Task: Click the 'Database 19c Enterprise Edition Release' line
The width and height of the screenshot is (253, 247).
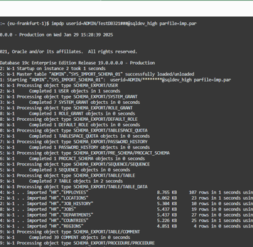Action: click(78, 63)
